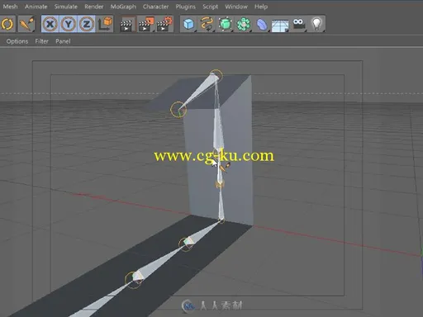Screen dimensions: 423x317
Task: Select the lowest floor joint handle
Action: [134, 280]
